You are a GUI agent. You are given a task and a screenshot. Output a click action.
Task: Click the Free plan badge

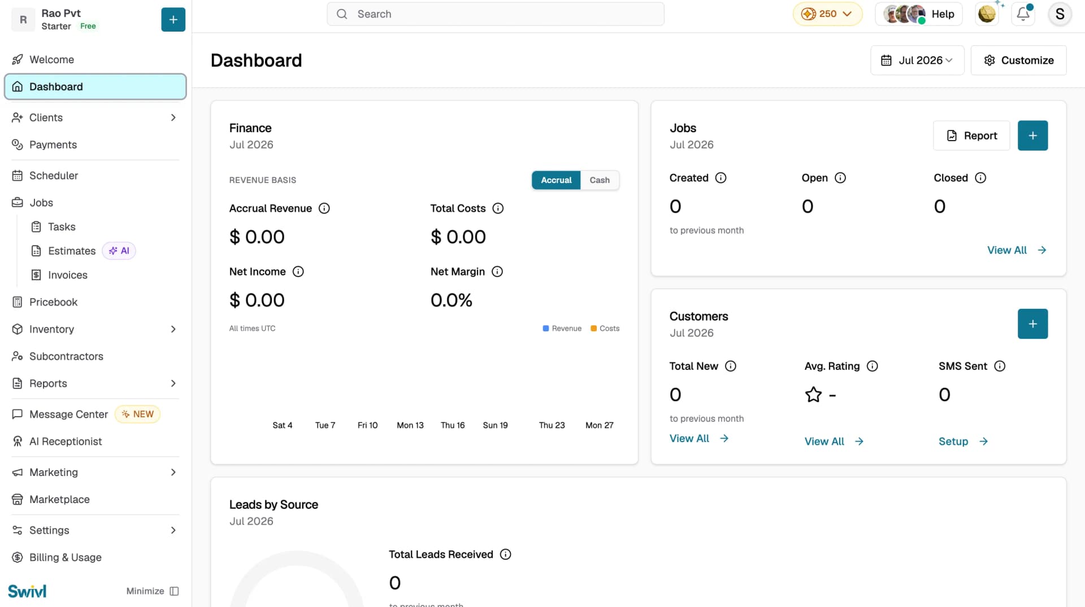tap(88, 26)
